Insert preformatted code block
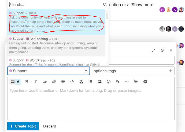The width and height of the screenshot is (185, 132). tap(72, 82)
